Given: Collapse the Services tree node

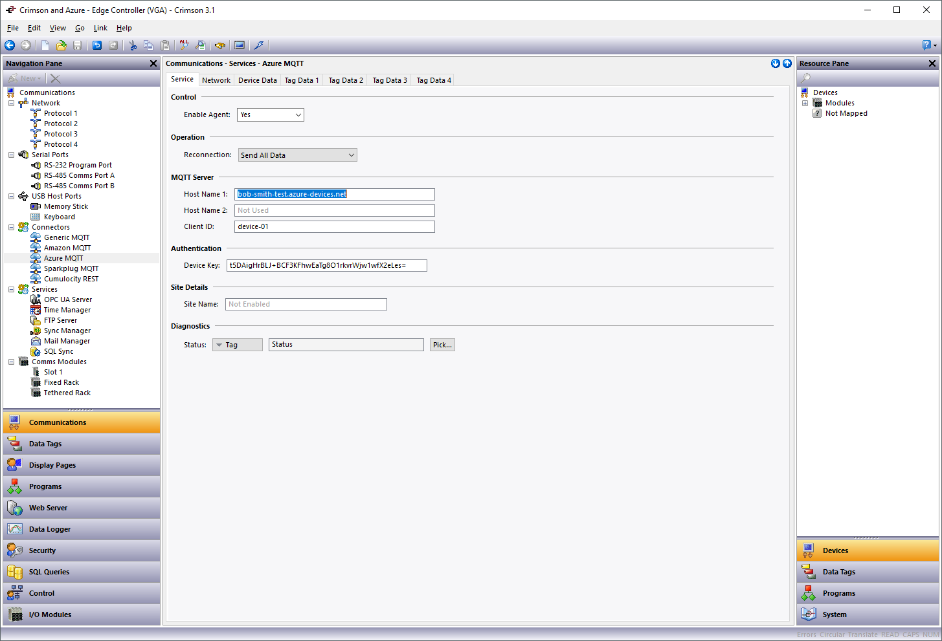Looking at the screenshot, I should pyautogui.click(x=11, y=289).
